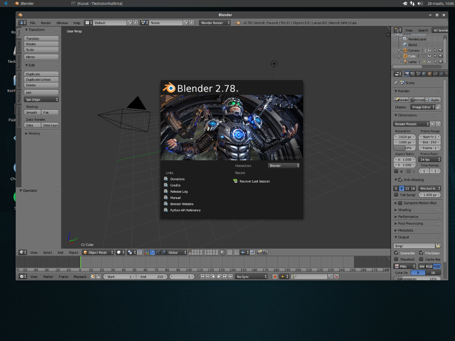This screenshot has height=341, width=455.
Task: Open the Global orientation dropdown
Action: pos(177,253)
